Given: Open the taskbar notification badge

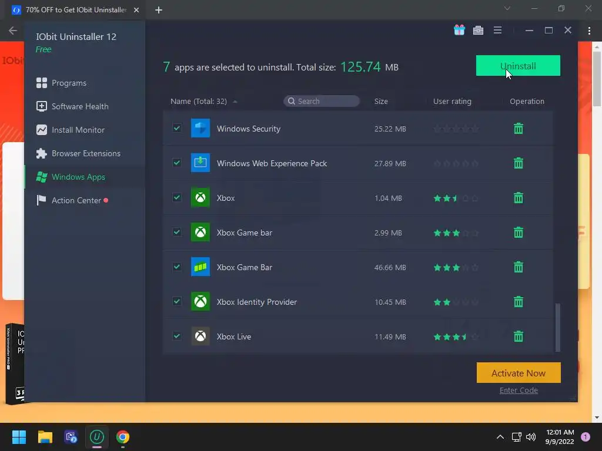Looking at the screenshot, I should coord(586,437).
